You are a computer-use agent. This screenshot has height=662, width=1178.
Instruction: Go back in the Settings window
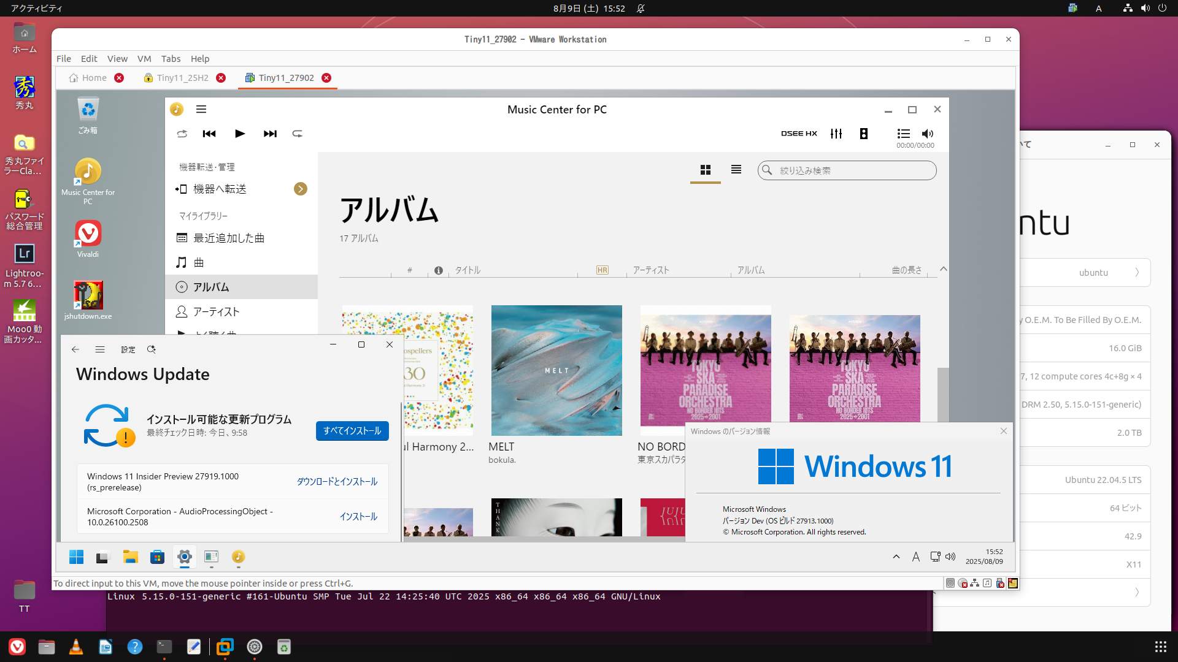[75, 349]
